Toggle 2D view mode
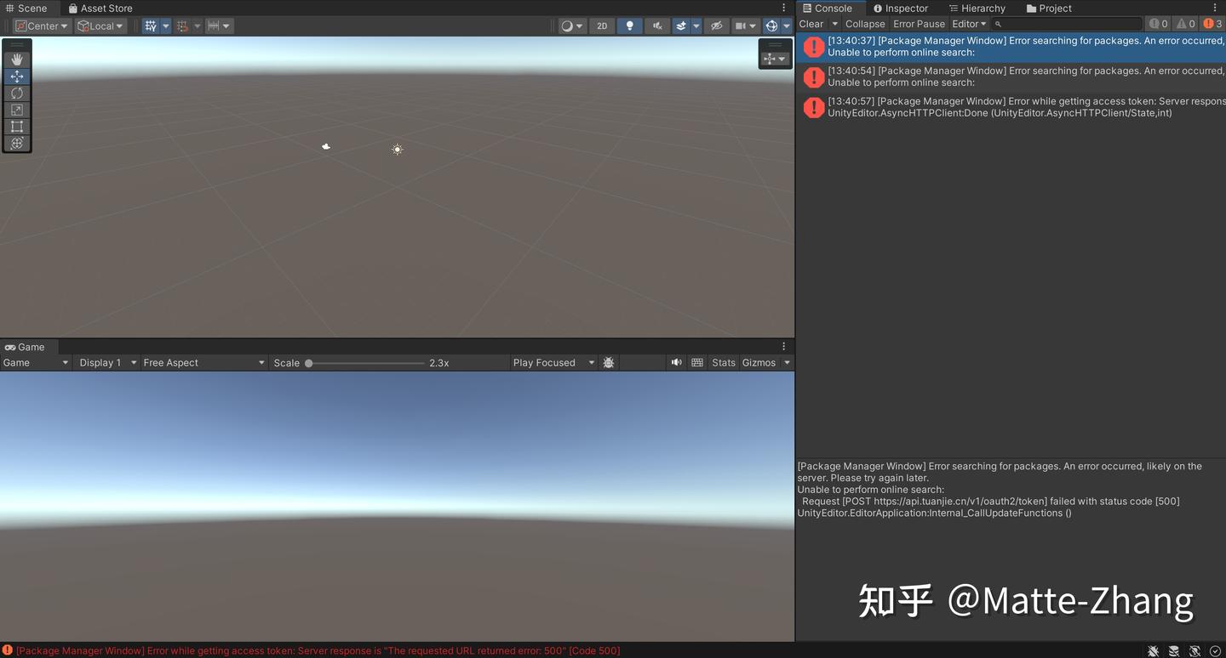Viewport: 1226px width, 658px height. 601,26
